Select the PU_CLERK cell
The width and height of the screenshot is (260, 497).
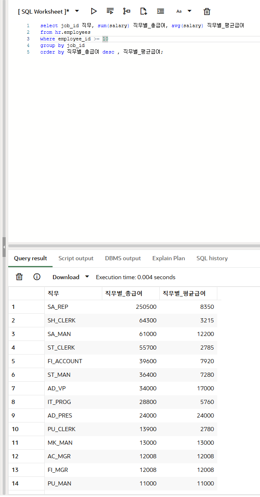coord(73,429)
